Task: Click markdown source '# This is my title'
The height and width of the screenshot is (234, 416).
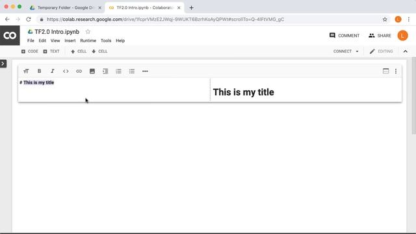Action: [36, 83]
